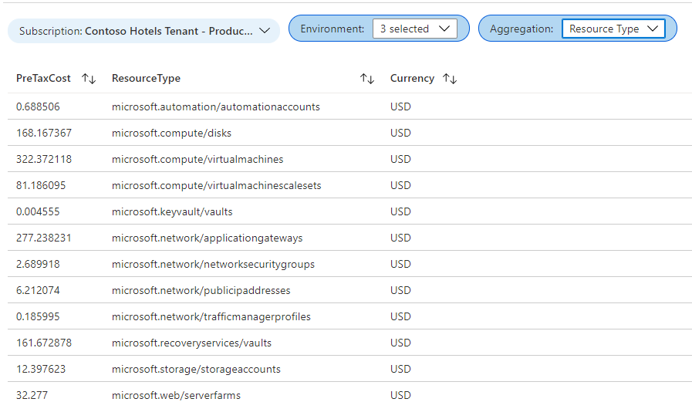Open the Subscription dropdown for Contoso Hotels Tenant

tap(143, 31)
